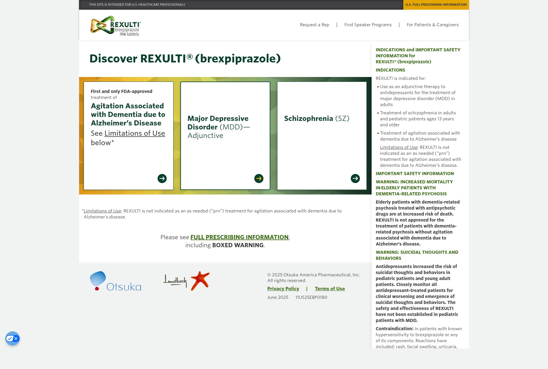Click WARNING: INCREASED MORTALITY heading in sidebar
This screenshot has height=369, width=548.
pos(414,188)
